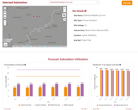The height and width of the screenshot is (110, 138).
Task: Click the 22-23 winter forecast bar labeled 10.6
Action: pos(44,90)
